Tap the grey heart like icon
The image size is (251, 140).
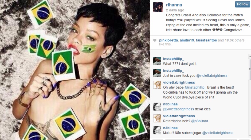click(155, 40)
